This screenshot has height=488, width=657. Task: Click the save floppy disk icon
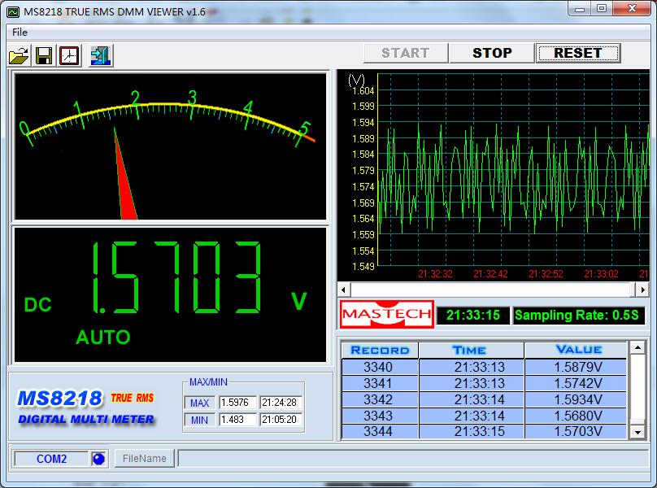coord(44,55)
